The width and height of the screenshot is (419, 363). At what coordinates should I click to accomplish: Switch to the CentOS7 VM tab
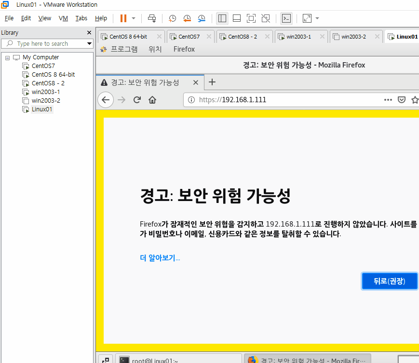[x=189, y=37]
